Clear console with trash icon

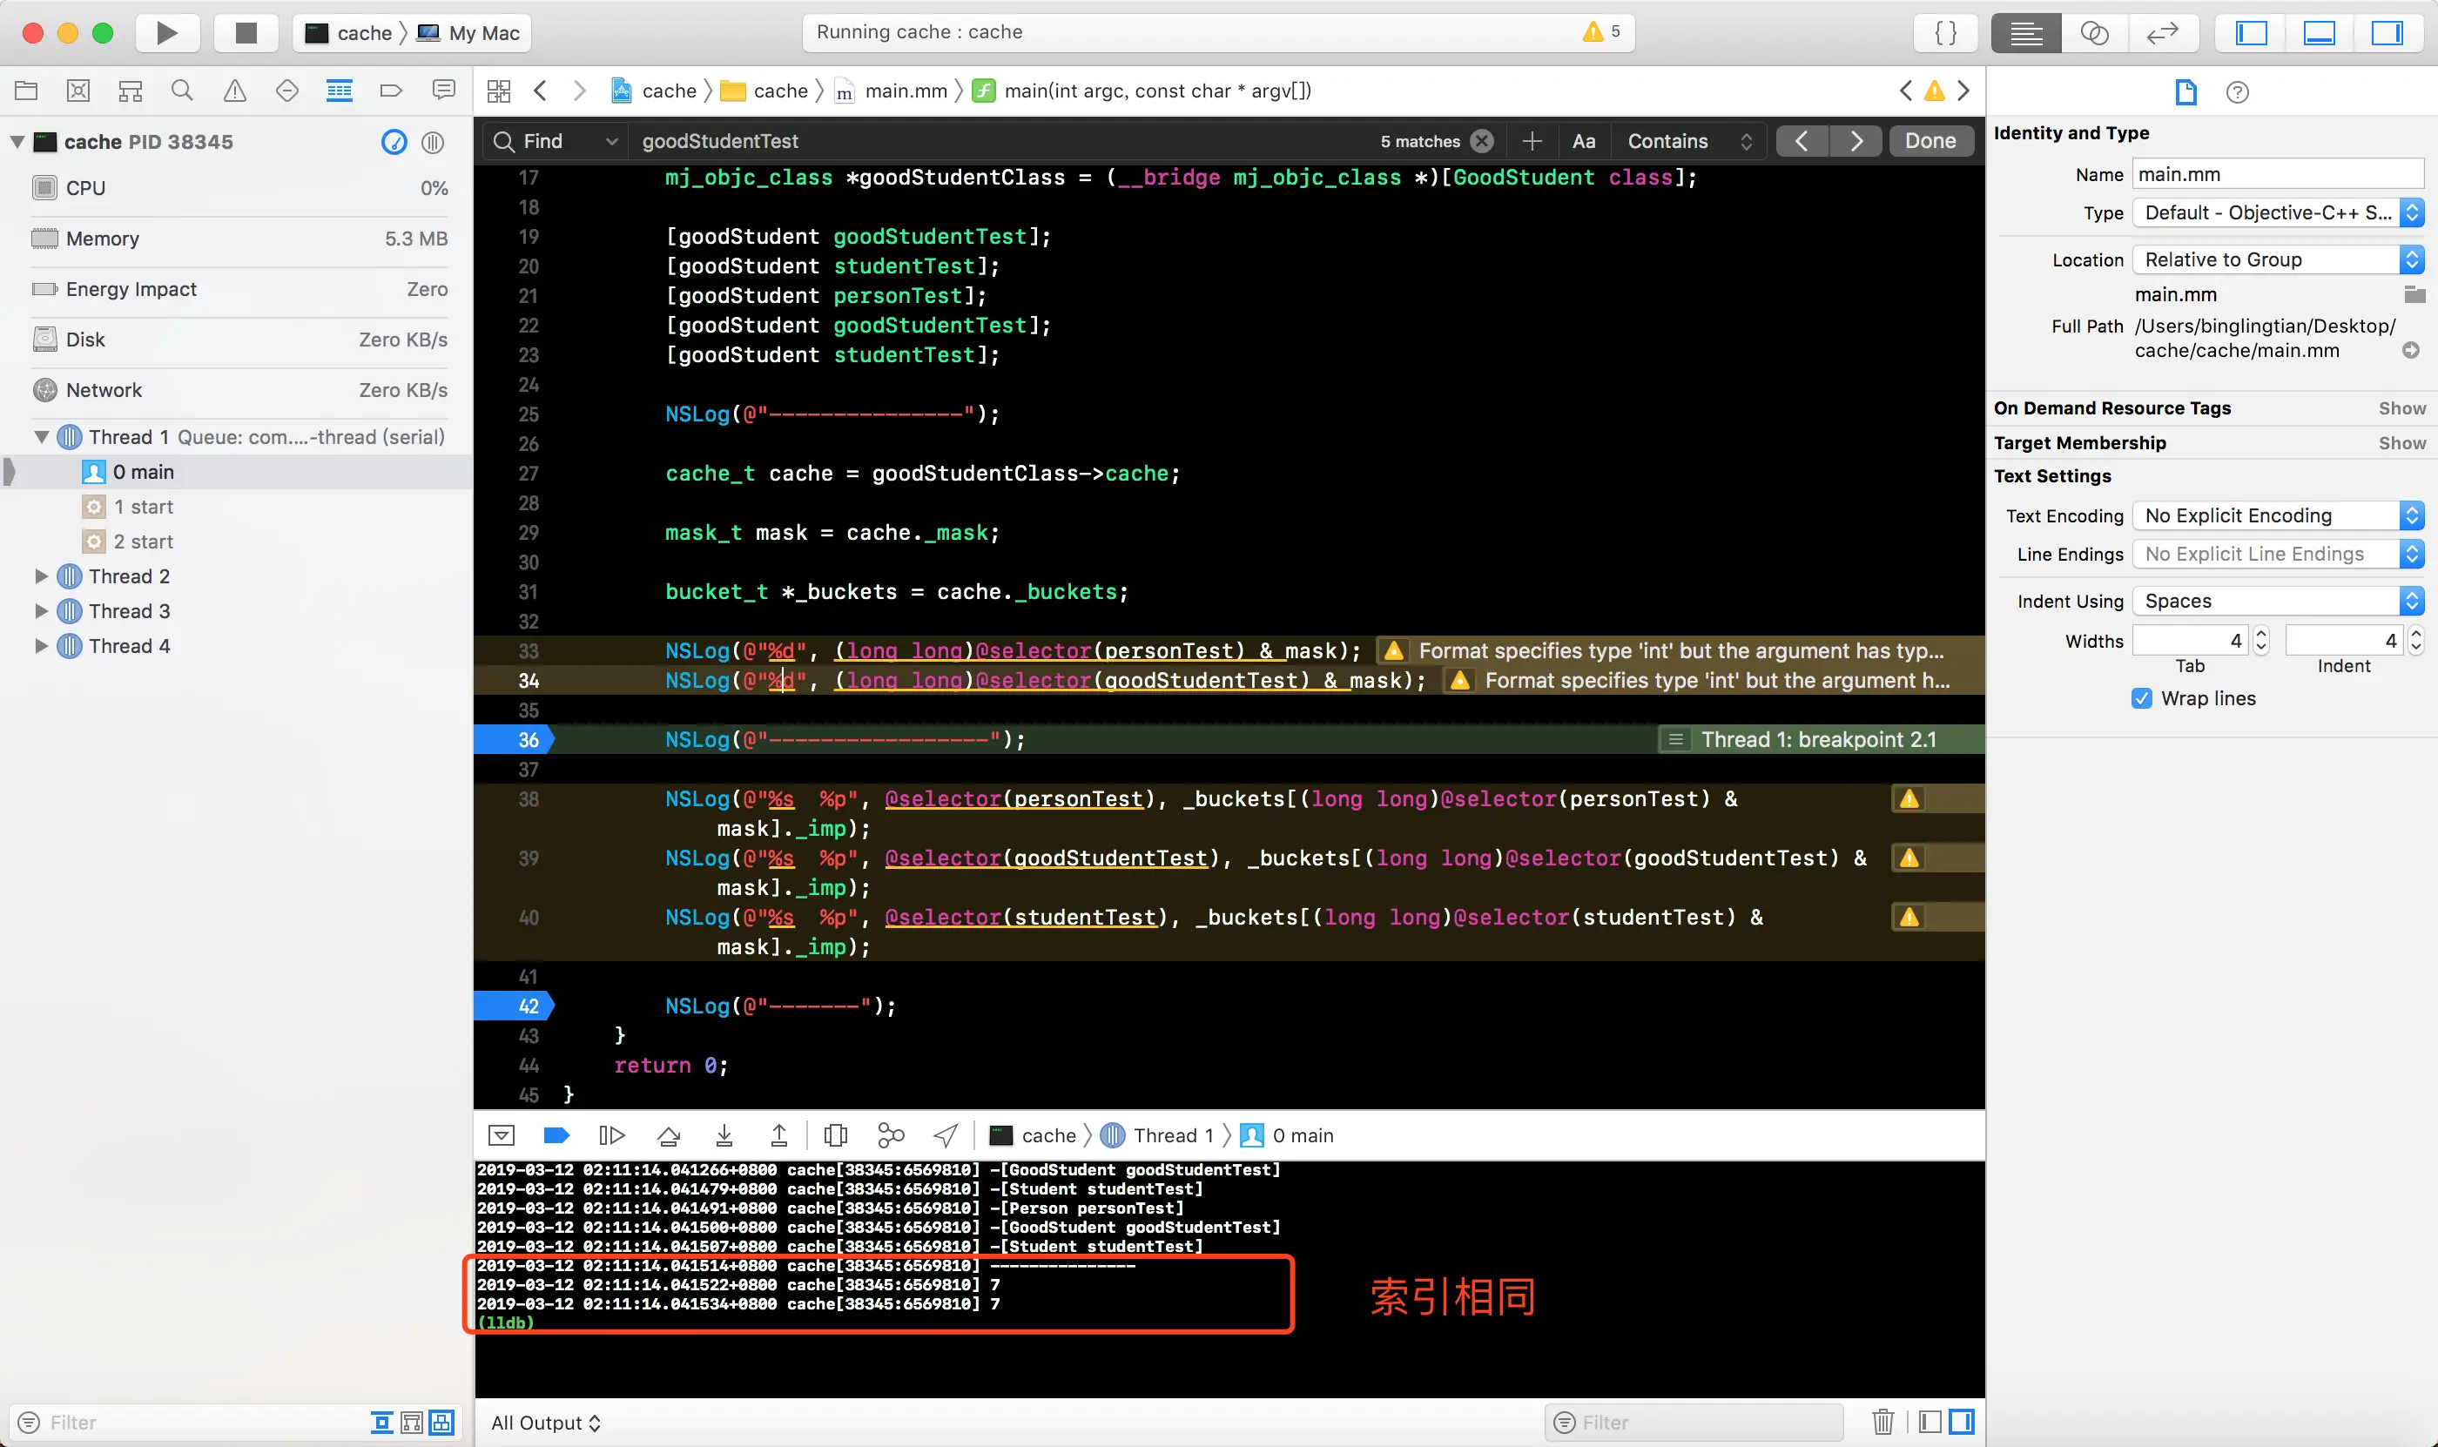coord(1882,1422)
